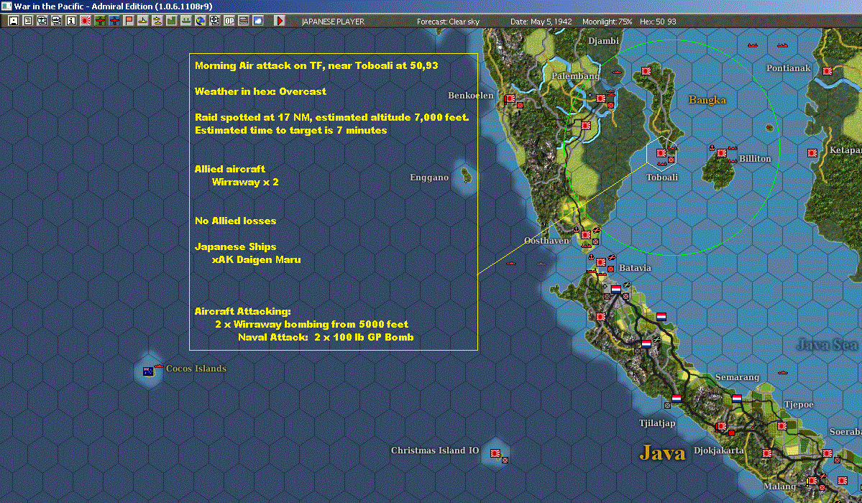862x503 pixels.
Task: Click the orange flag toolbar icon
Action: [x=129, y=21]
